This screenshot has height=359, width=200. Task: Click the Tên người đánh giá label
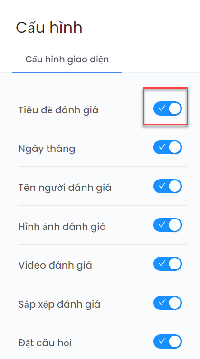pos(65,188)
